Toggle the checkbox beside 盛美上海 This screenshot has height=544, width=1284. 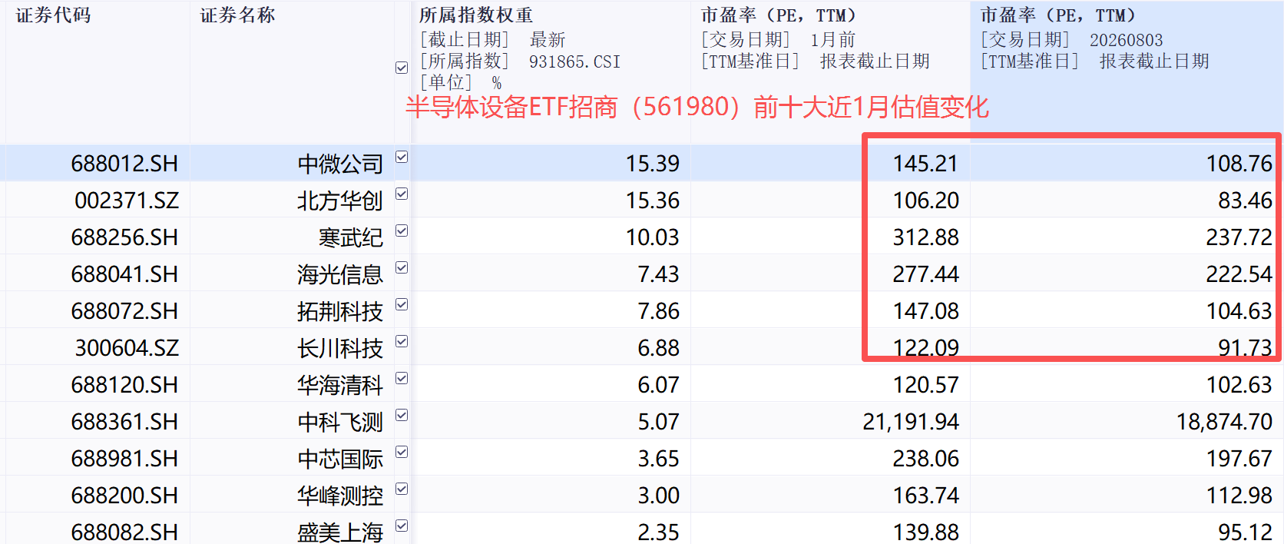click(x=402, y=526)
